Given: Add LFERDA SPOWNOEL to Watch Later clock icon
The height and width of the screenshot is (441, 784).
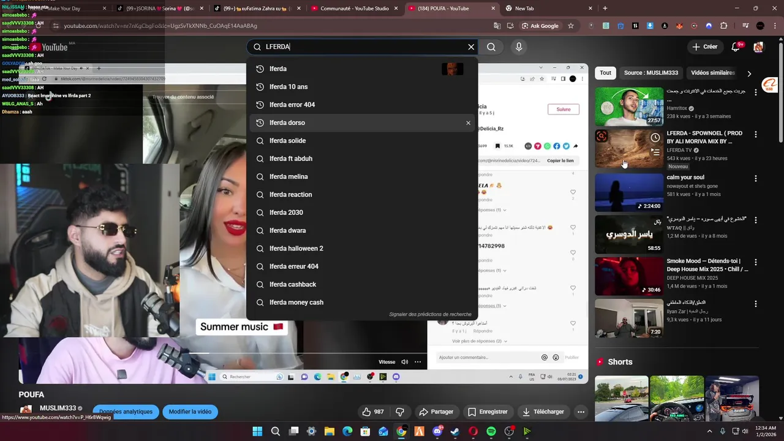Looking at the screenshot, I should click(655, 138).
